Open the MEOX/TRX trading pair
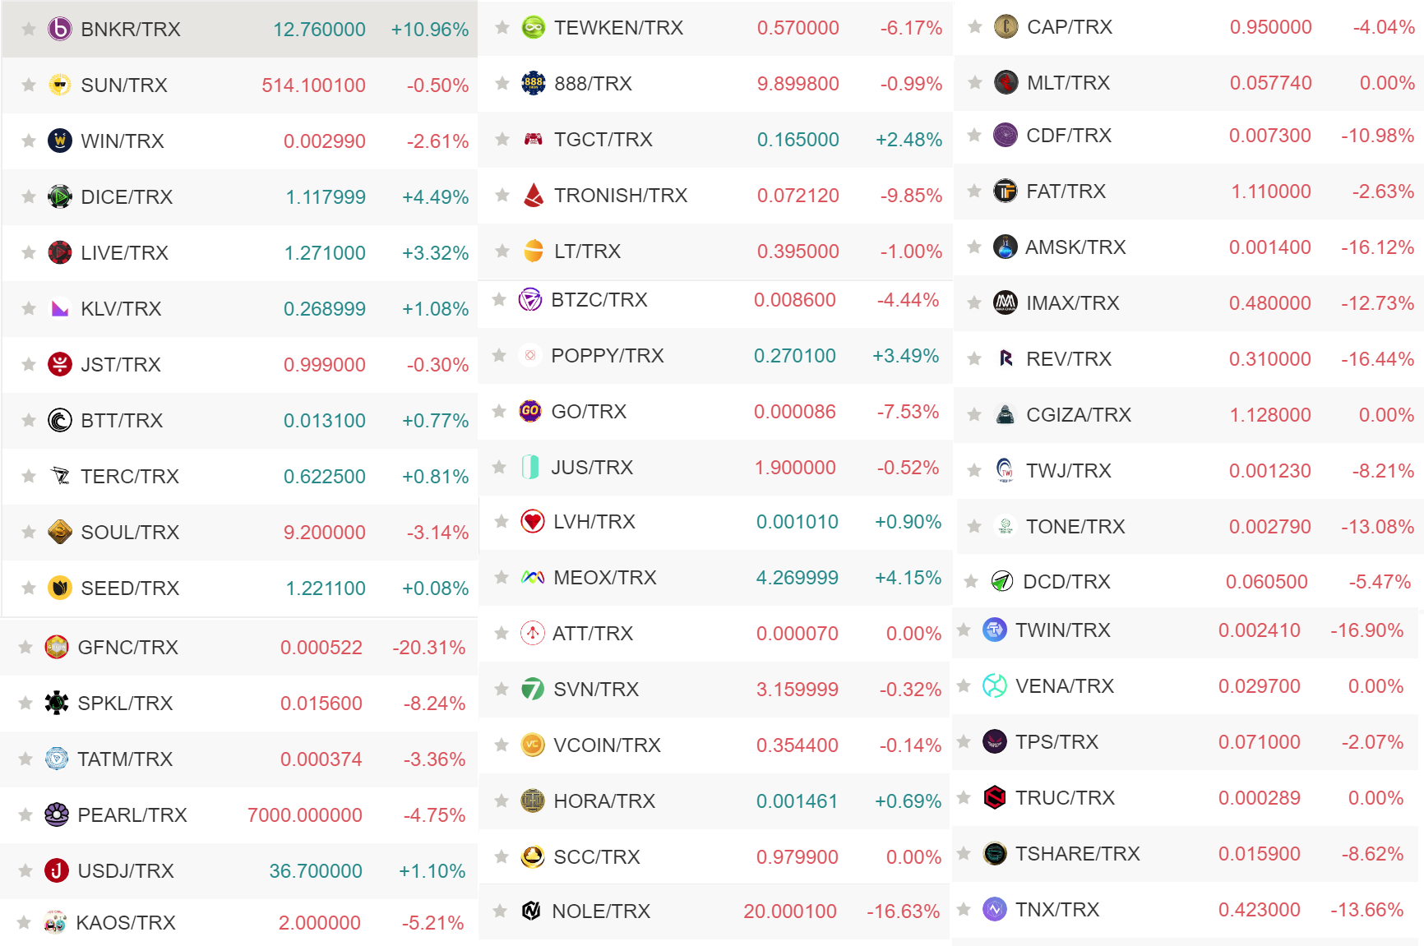1424x946 pixels. [x=714, y=578]
